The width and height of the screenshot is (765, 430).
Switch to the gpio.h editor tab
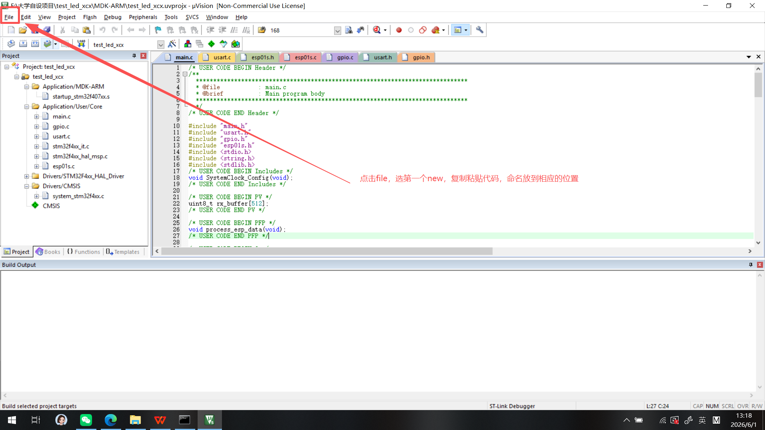tap(416, 57)
